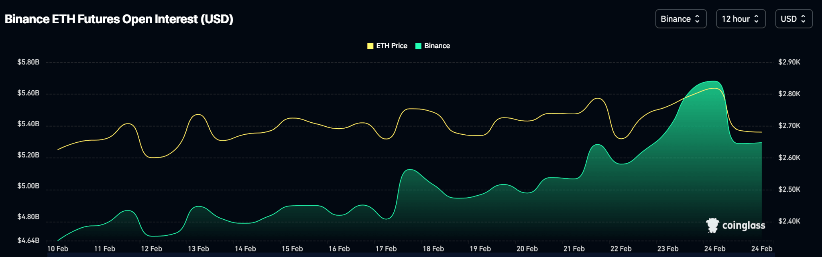Open the Binance exchange dropdown

680,19
